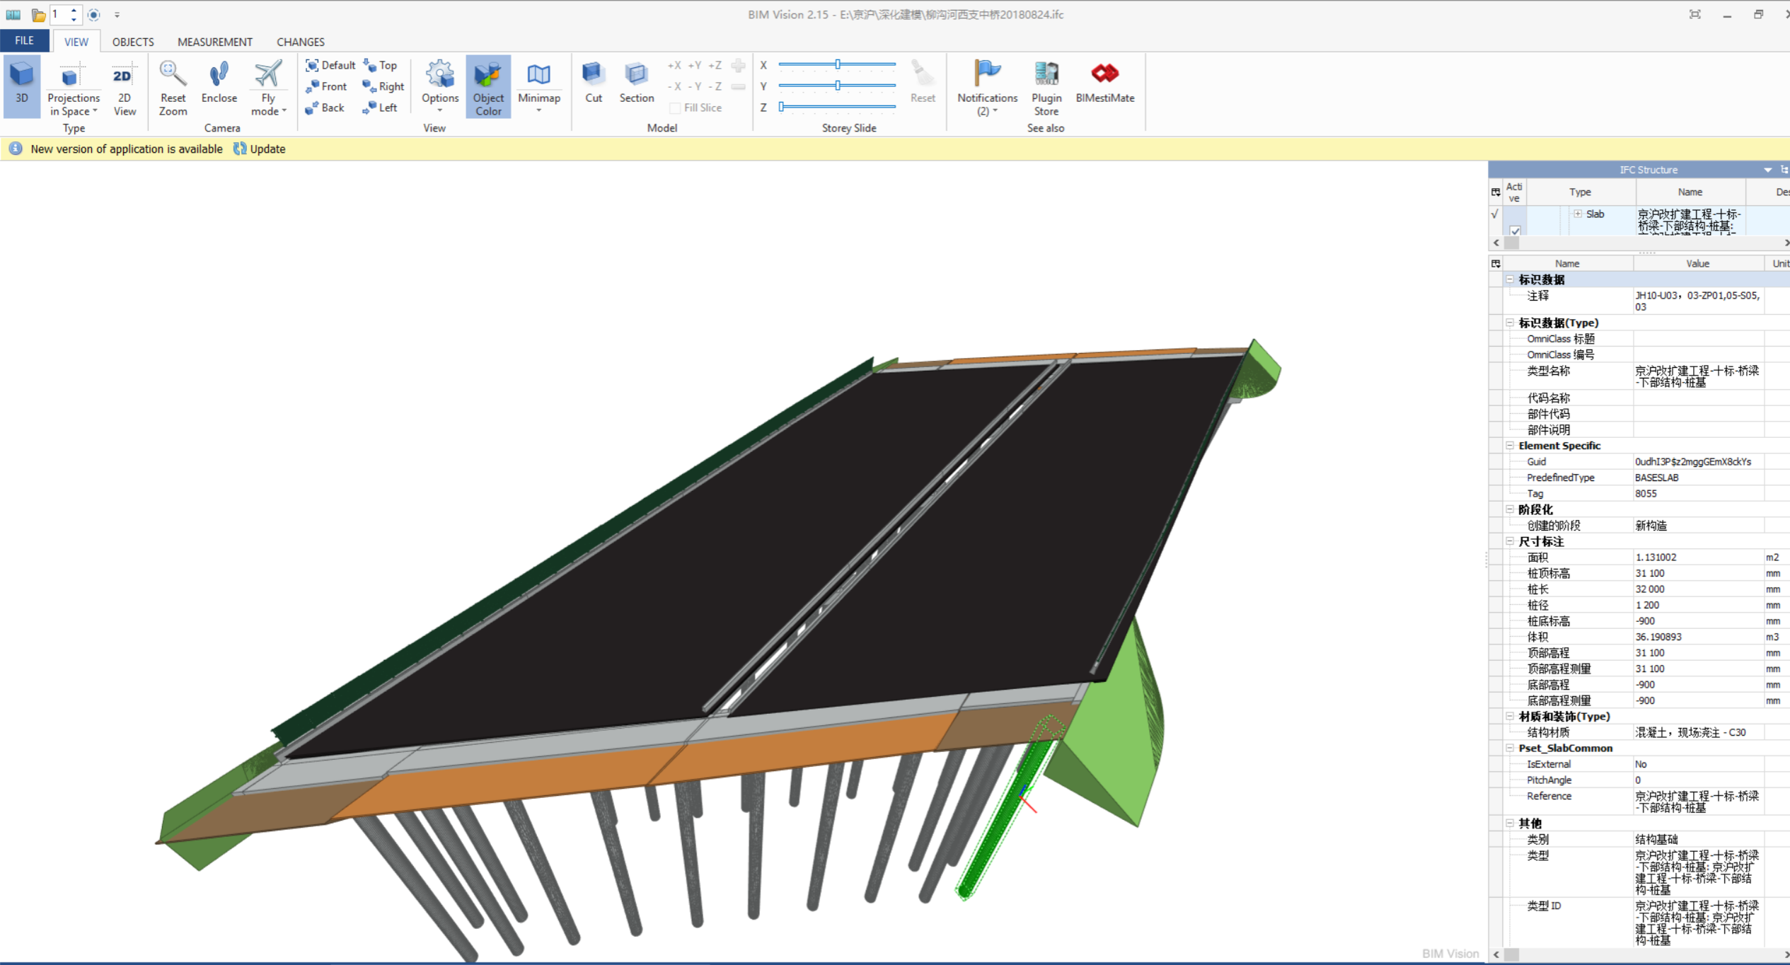
Task: Set camera to Top view
Action: coord(381,65)
